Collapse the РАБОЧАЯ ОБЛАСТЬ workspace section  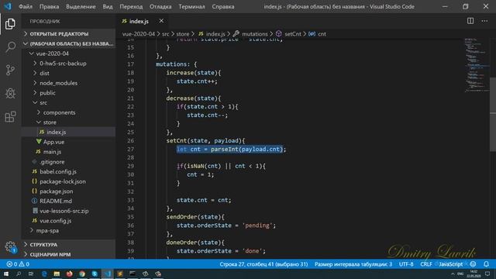tap(68, 43)
